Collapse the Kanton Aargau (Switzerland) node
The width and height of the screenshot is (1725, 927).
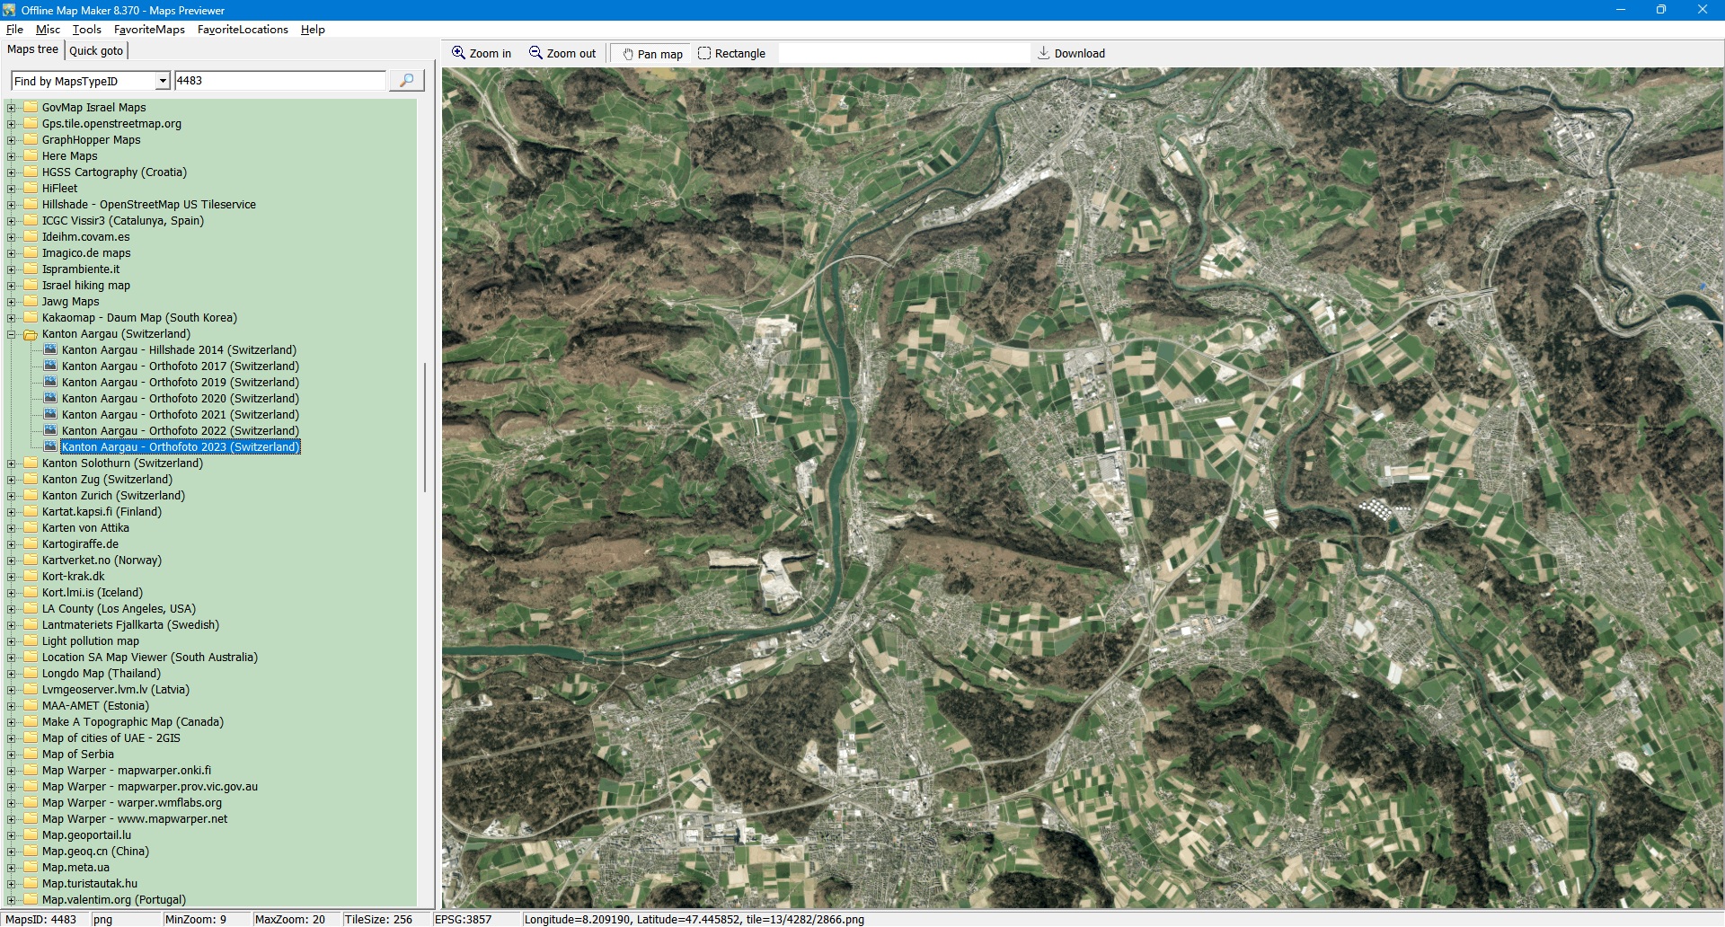point(12,335)
